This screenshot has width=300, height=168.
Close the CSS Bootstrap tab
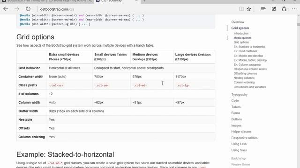click(136, 1)
